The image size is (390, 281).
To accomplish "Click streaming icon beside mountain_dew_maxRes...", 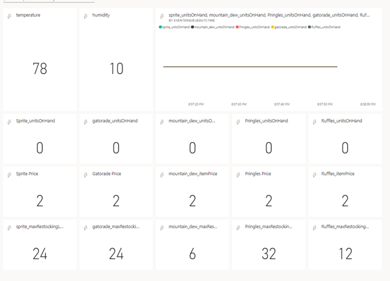I will pos(162,228).
